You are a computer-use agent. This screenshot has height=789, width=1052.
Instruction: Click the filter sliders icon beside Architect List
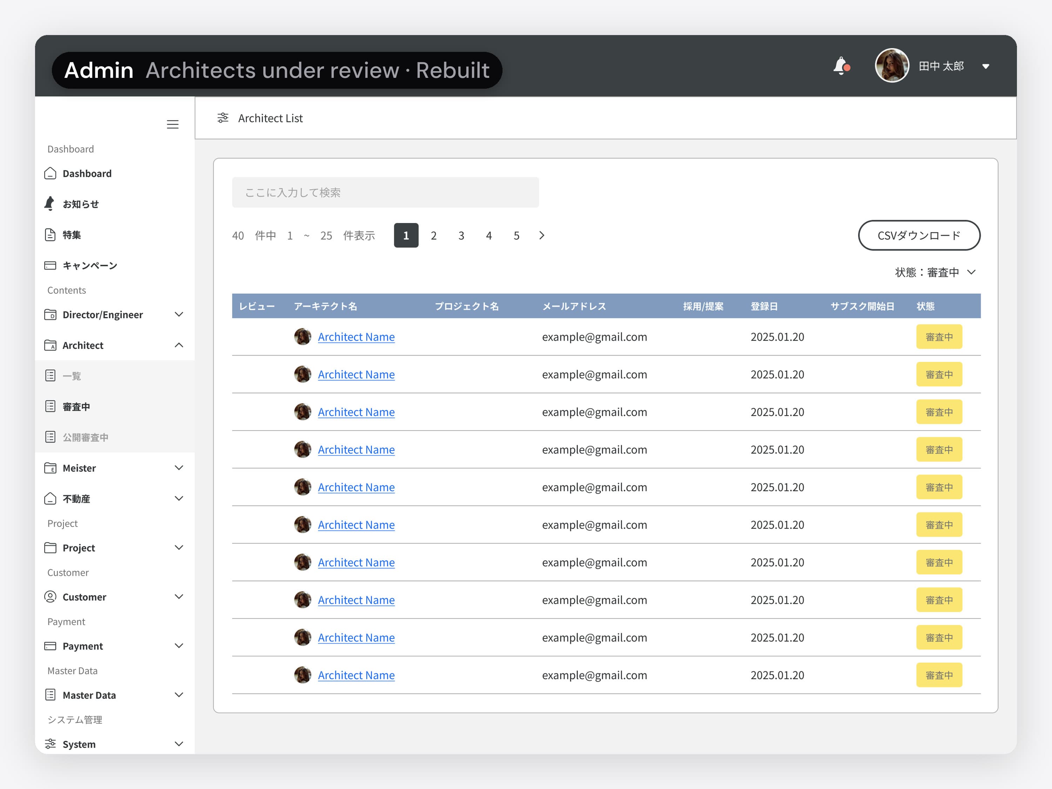pos(223,118)
